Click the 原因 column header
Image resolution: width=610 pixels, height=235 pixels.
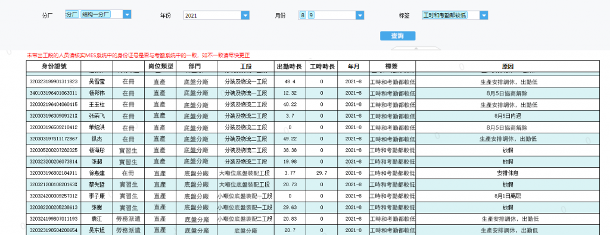tap(508, 66)
